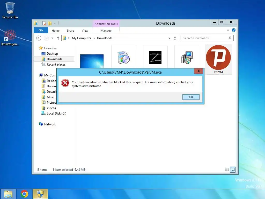The image size is (265, 199).
Task: Open Customize Quick Access Toolbar dropdown
Action: tap(55, 24)
